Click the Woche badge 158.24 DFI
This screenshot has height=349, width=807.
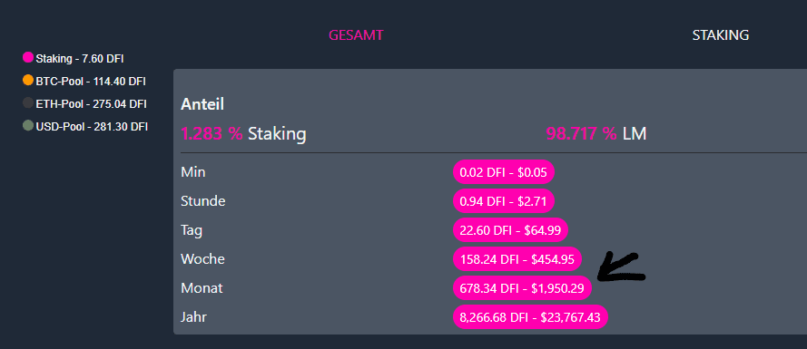(517, 259)
